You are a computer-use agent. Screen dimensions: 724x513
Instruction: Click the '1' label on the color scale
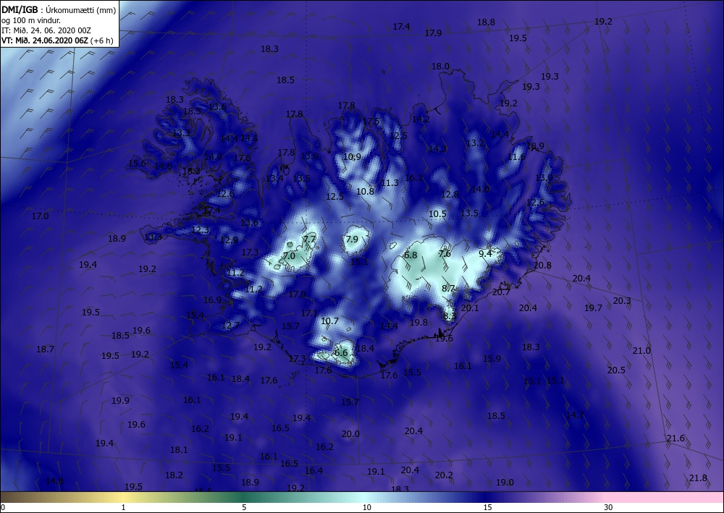[x=123, y=507]
